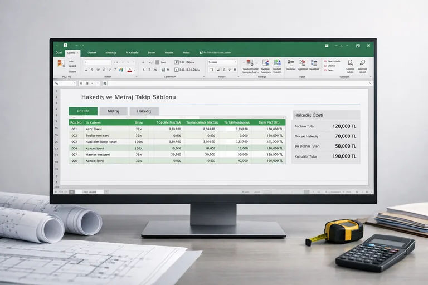
Task: Click the blue format cells icon
Action: [314, 63]
